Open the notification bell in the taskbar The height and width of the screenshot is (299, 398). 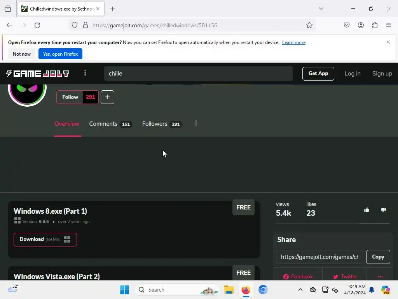coord(372,290)
